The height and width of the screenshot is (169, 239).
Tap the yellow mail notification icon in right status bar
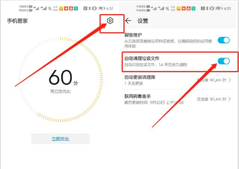coord(179,8)
